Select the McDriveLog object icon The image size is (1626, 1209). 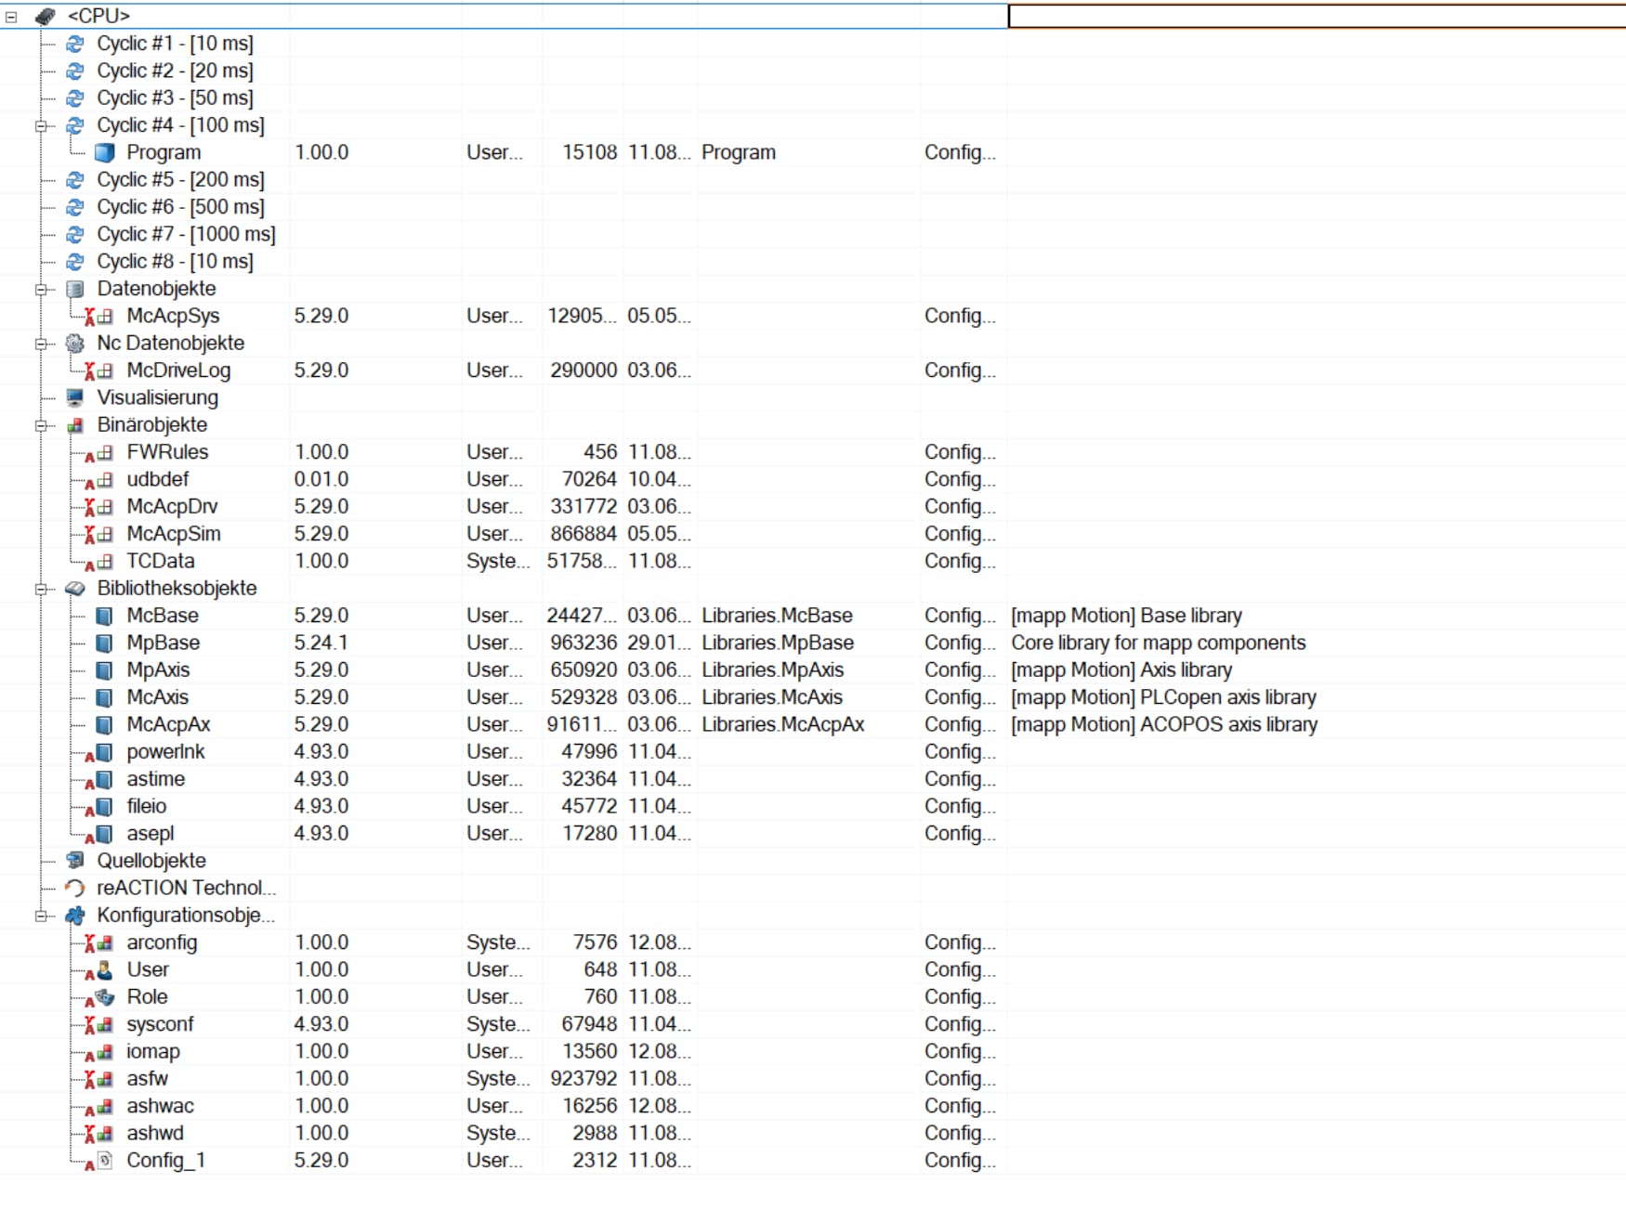98,370
